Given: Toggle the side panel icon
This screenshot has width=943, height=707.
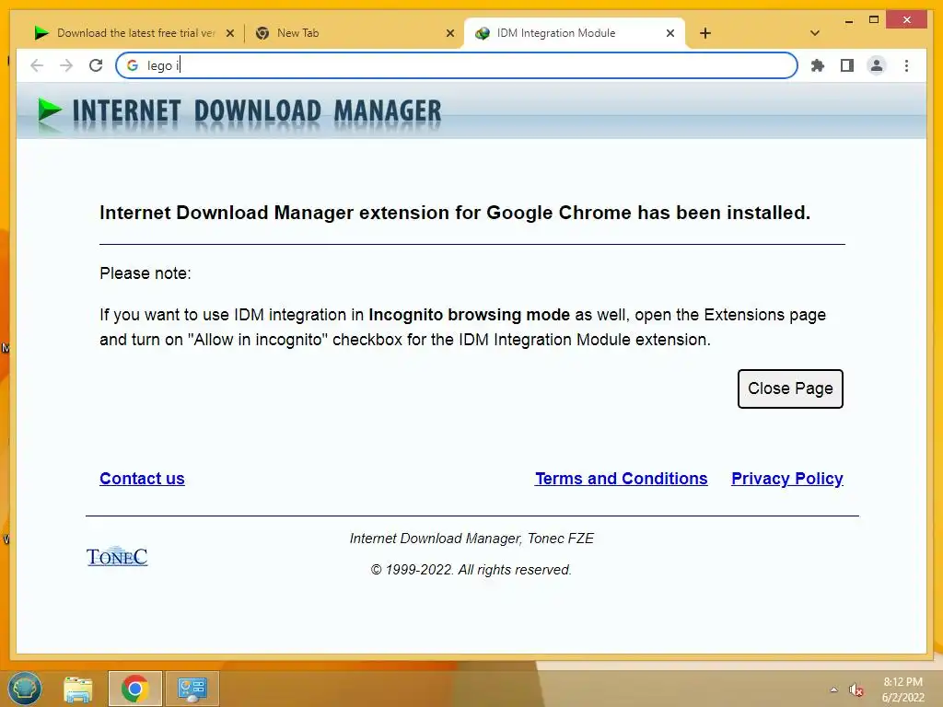Looking at the screenshot, I should pos(847,65).
